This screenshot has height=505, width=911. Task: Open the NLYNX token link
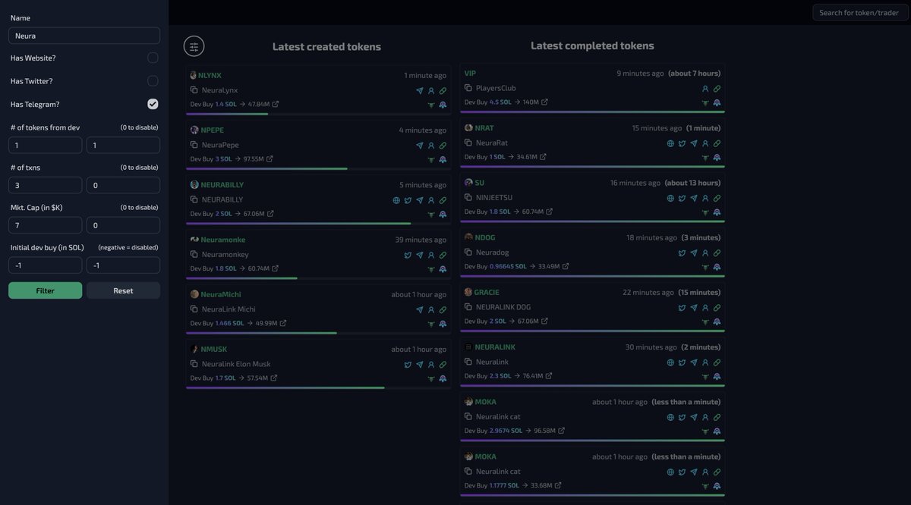(x=210, y=75)
